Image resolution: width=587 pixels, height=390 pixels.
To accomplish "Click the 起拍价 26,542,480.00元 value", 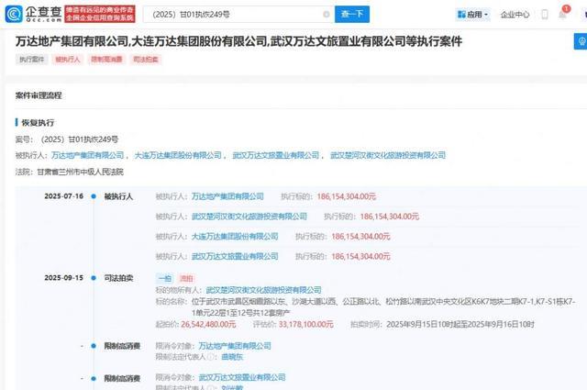I will [208, 325].
